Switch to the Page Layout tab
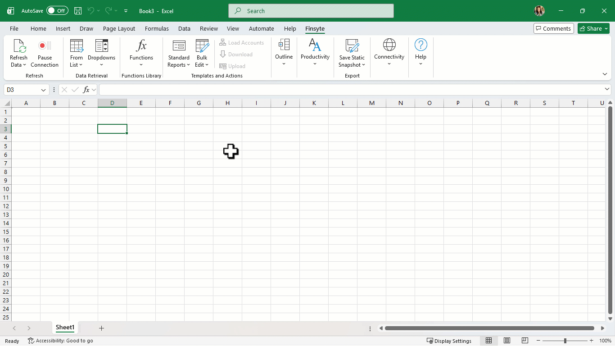This screenshot has height=346, width=615. point(119,28)
